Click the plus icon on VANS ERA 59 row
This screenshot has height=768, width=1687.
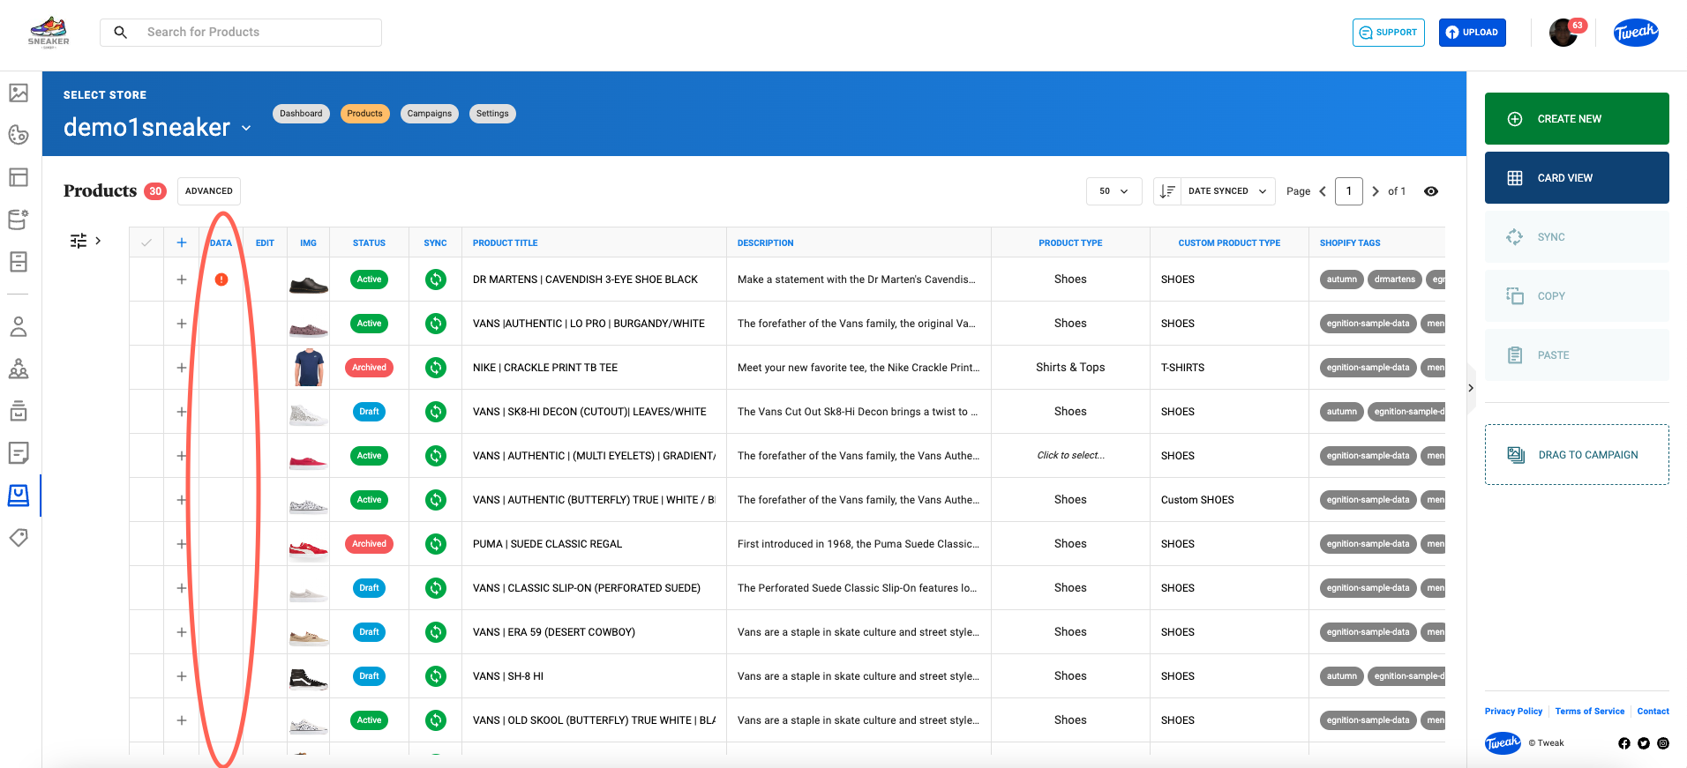182,632
